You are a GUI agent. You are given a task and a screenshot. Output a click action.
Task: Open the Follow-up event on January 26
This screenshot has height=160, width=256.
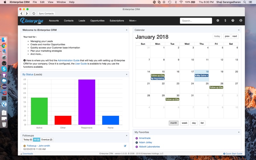click(216, 87)
